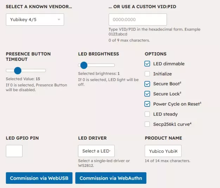This screenshot has height=188, width=220.
Task: Click the Yubikey 4/5 dropdown arrow
Action: point(59,20)
